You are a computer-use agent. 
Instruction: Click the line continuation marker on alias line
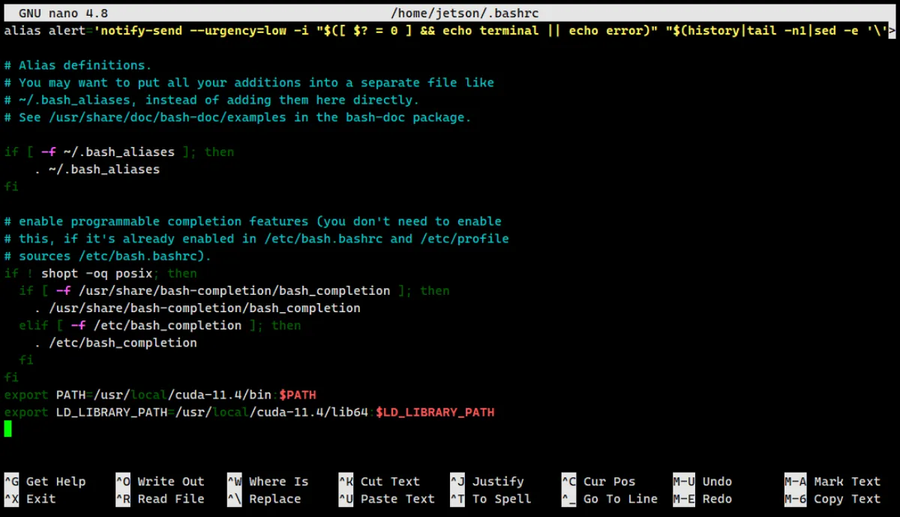pyautogui.click(x=892, y=31)
